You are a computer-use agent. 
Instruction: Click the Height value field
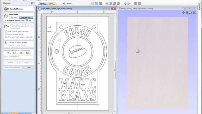pos(19,46)
